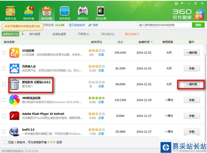The height and width of the screenshot is (153, 207).
Task: Toggle the 已选 select-all checkbox at bottom
Action: [x=6, y=142]
